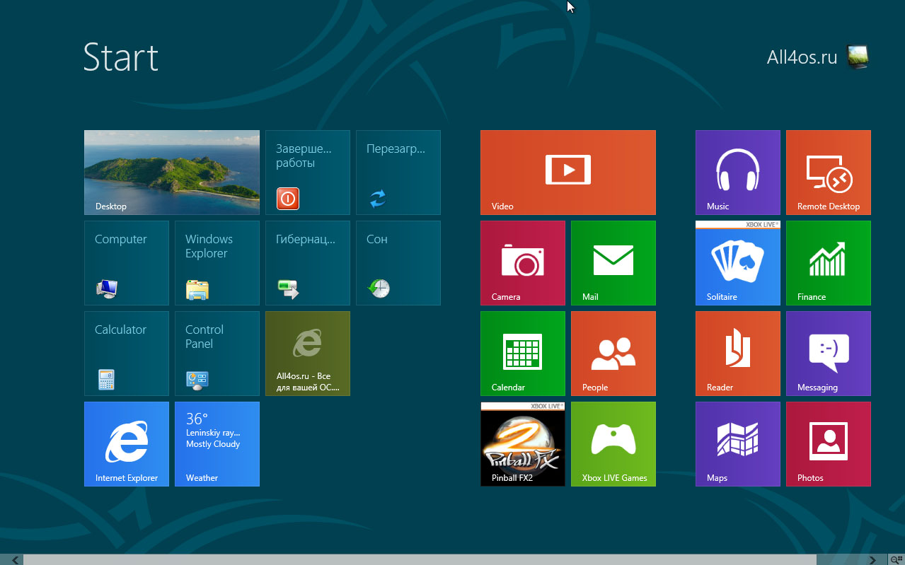Open the Mail tile
Image resolution: width=905 pixels, height=565 pixels.
(x=613, y=263)
